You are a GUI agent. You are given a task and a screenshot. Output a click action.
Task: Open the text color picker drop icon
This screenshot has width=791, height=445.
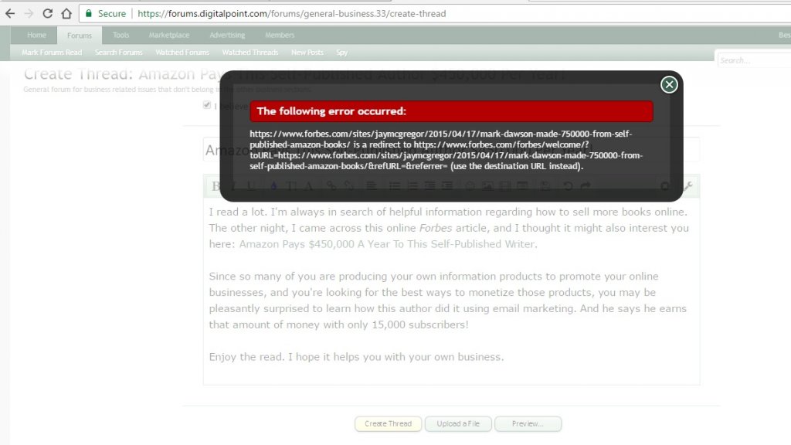(273, 186)
